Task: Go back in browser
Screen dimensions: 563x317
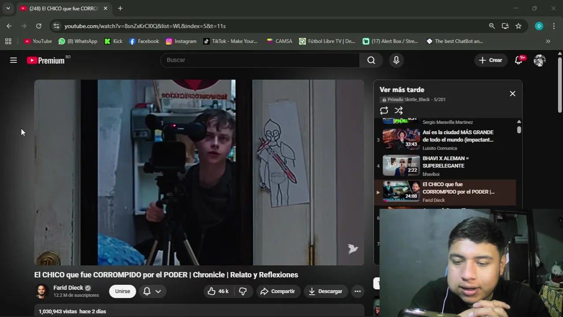Action: click(x=9, y=26)
